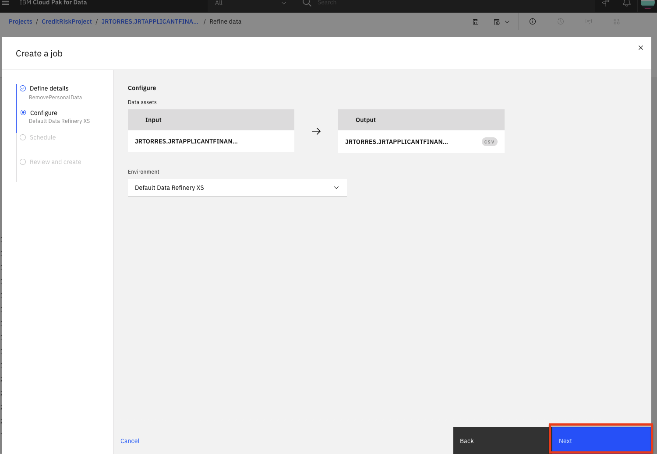The height and width of the screenshot is (454, 657).
Task: Click the Default Data Refinery XS step subtitle
Action: coord(59,121)
